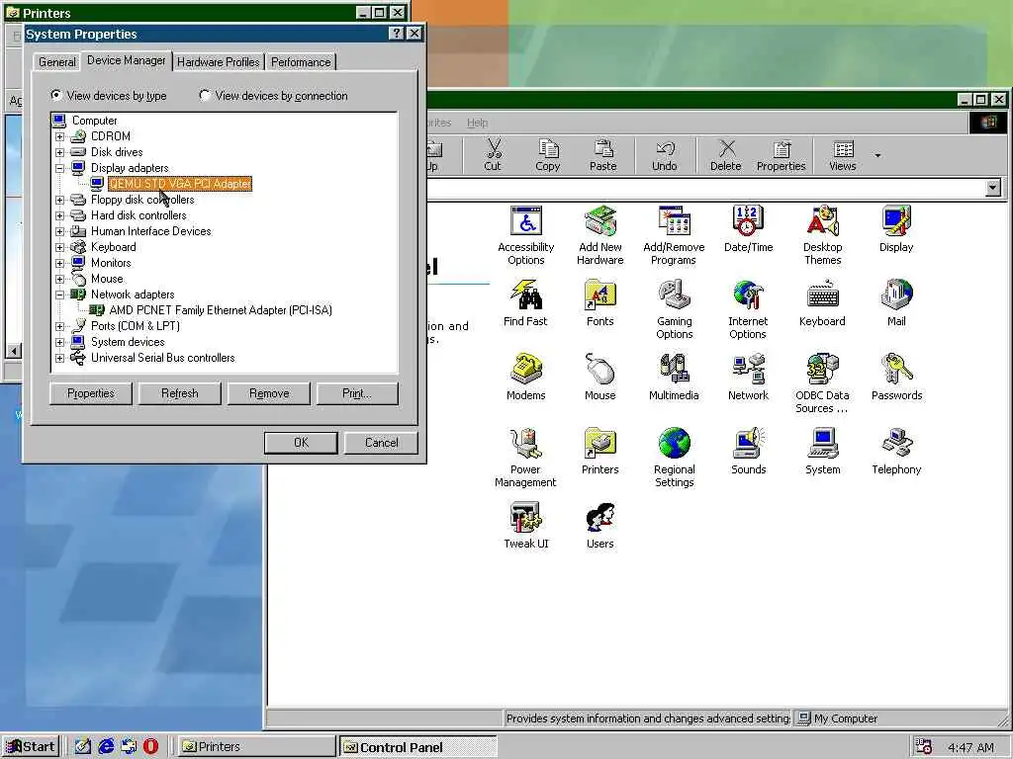Select View devices by connection radio
The height and width of the screenshot is (759, 1013).
point(205,95)
